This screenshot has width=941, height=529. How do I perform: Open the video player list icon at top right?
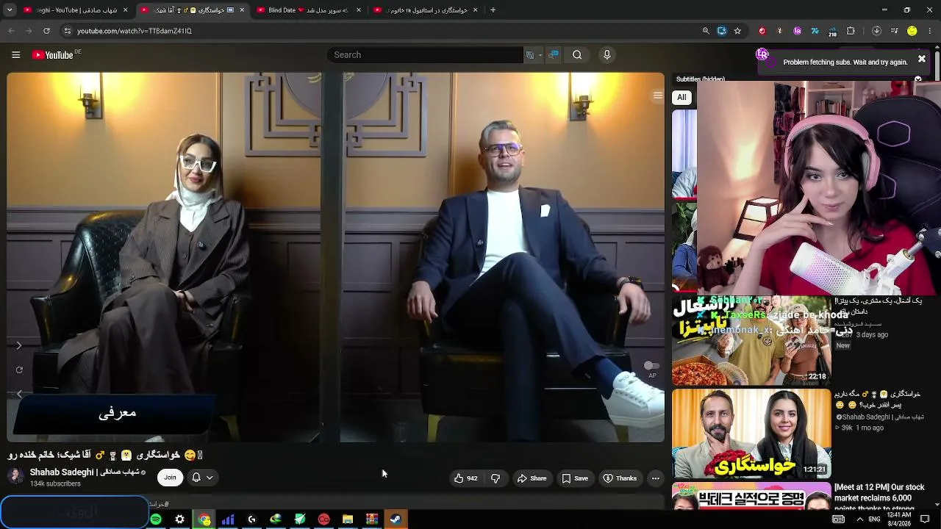[x=657, y=96]
